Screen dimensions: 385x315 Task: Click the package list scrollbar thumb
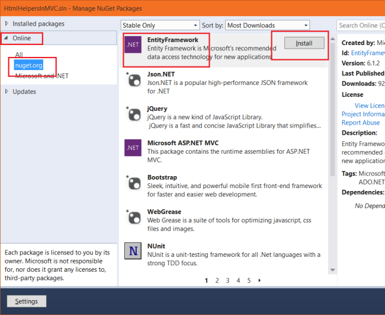coord(332,109)
